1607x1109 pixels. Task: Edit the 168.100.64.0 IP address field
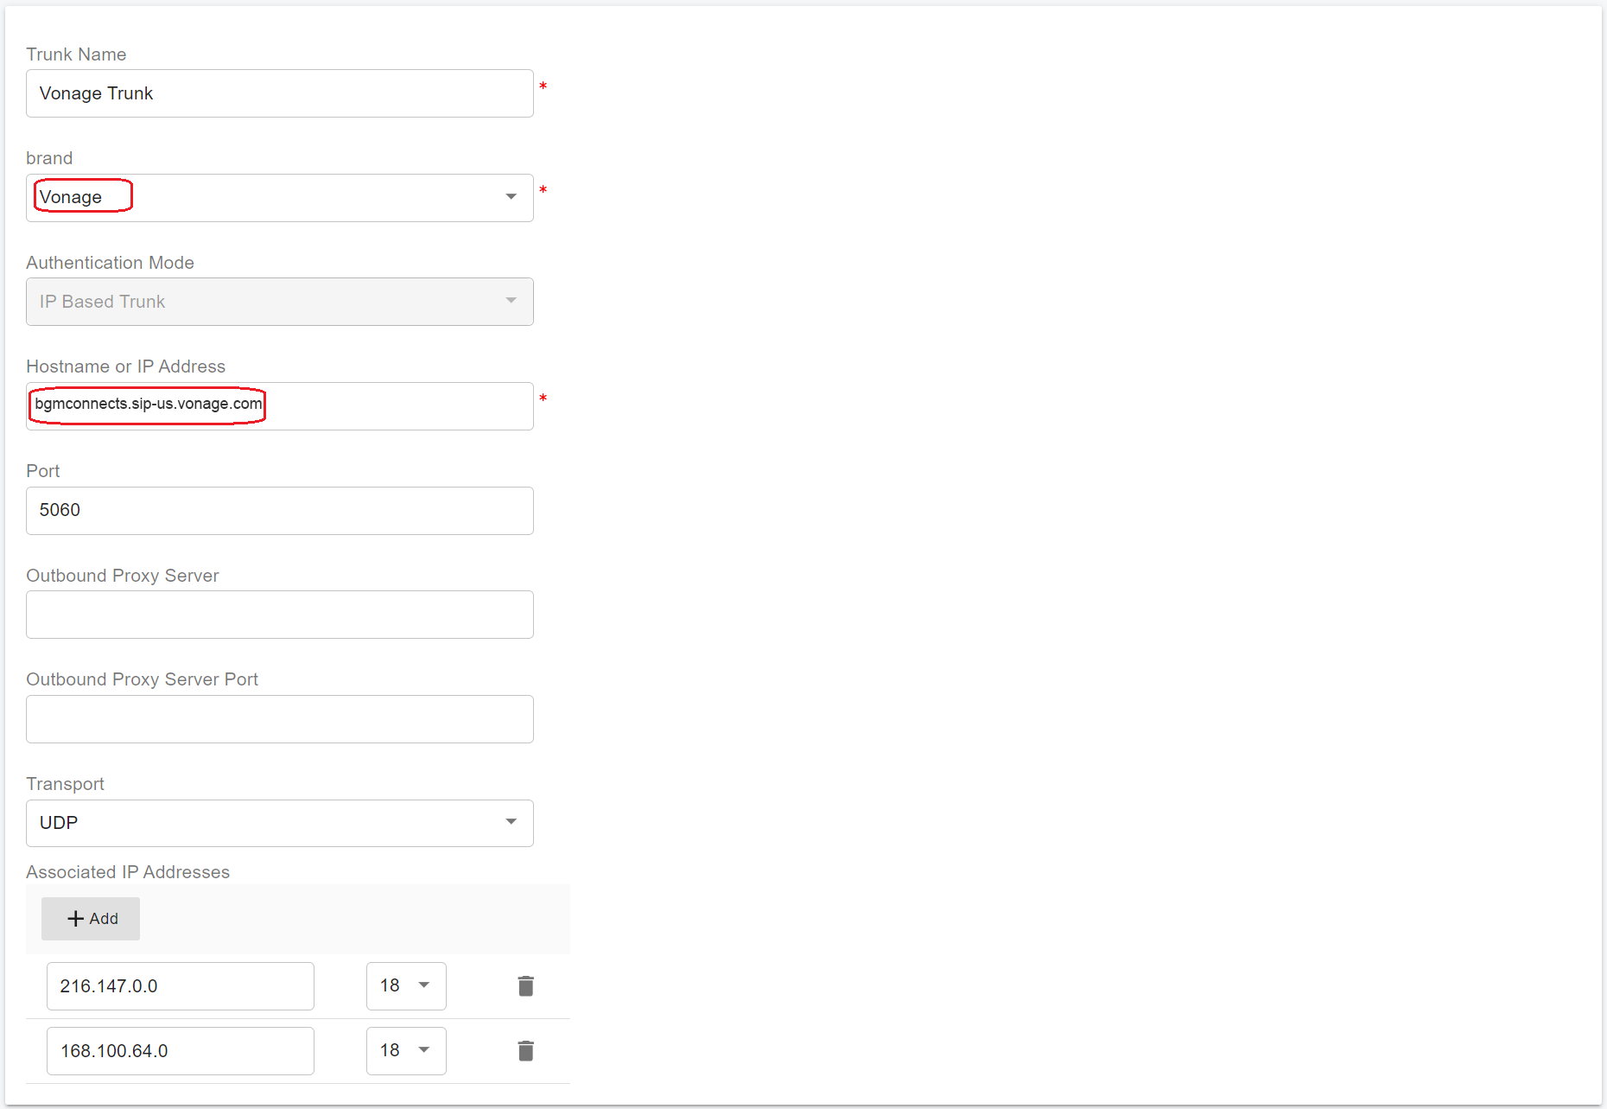180,1051
